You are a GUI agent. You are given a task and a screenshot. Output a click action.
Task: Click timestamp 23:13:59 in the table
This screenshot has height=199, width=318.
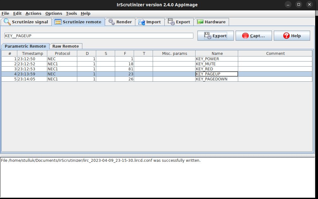point(32,74)
